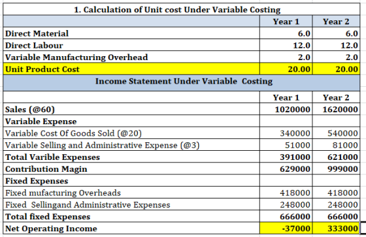
Task: Click the "Fixed Expenses" subheading cell
Action: pos(131,181)
